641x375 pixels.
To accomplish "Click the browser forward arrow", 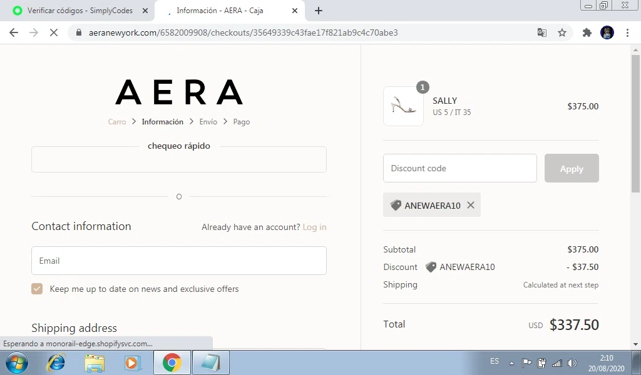I will pos(34,32).
